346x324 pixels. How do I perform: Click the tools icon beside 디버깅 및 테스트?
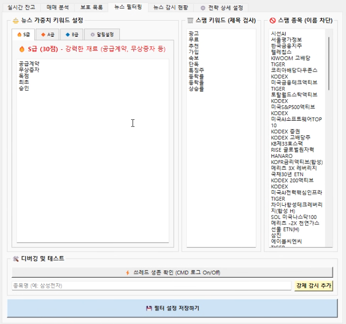[16, 259]
